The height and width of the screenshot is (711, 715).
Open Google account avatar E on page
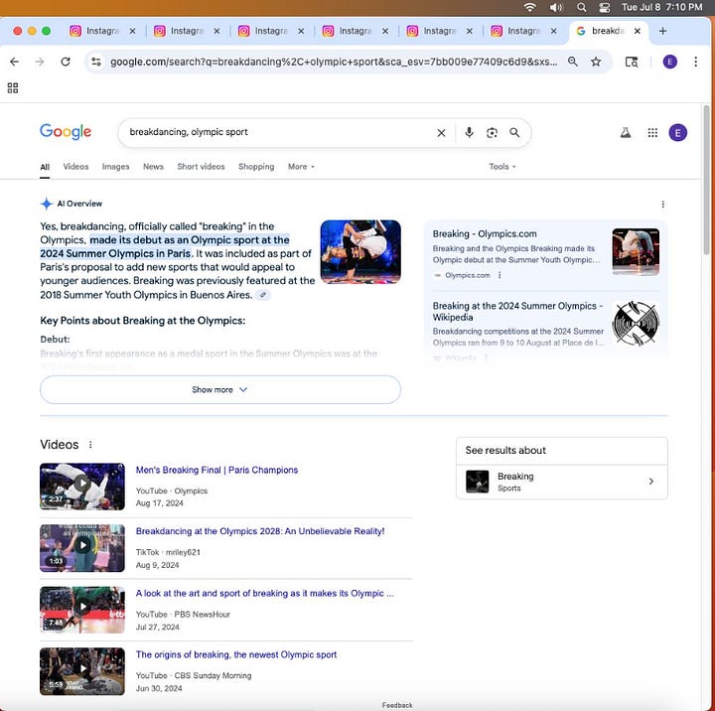coord(677,133)
